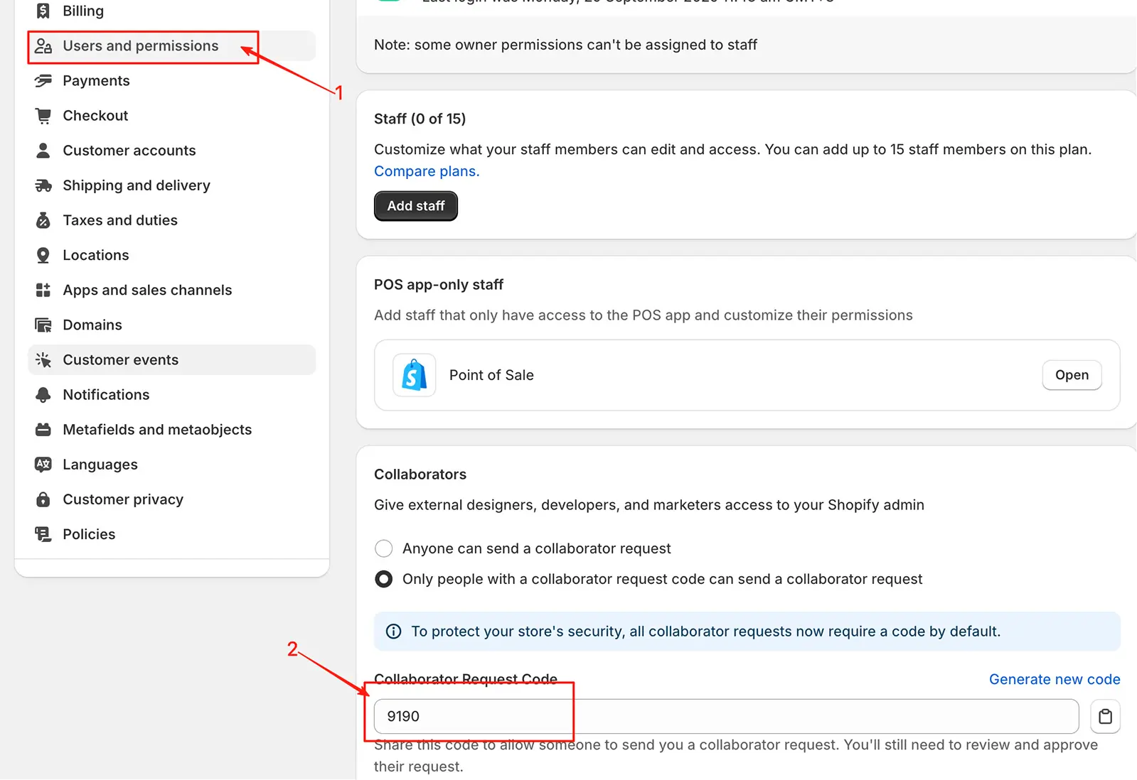Select 'Only people with a collaborator request code'
Image resolution: width=1137 pixels, height=780 pixels.
[383, 578]
